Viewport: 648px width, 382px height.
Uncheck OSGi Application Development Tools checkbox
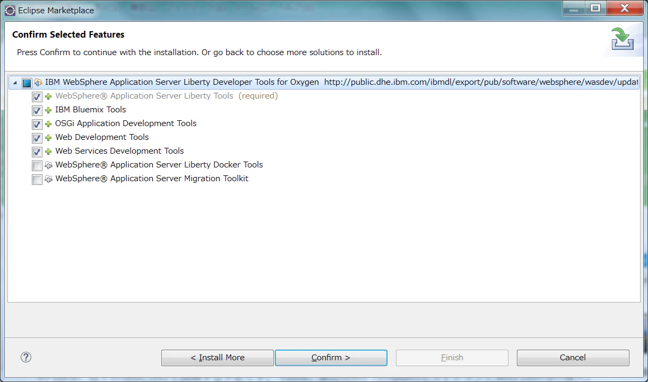[37, 125]
